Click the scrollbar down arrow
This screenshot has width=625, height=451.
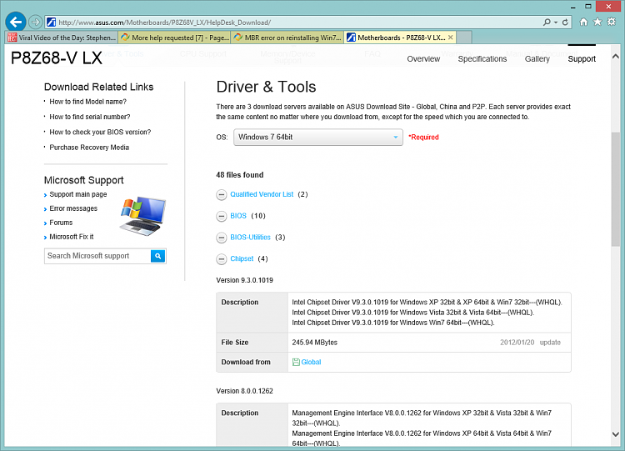(x=616, y=434)
